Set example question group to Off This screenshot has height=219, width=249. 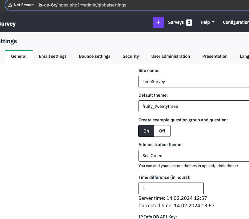tap(162, 131)
